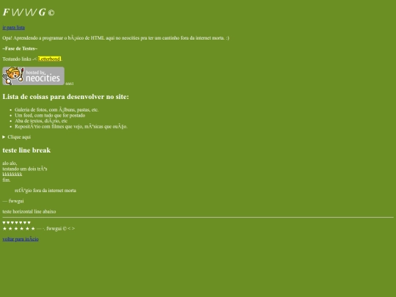Select list item 'Um feed, com tudo que for postado'

50,115
